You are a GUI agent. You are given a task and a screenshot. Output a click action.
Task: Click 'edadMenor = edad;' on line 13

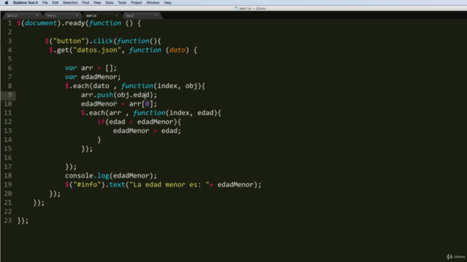147,131
